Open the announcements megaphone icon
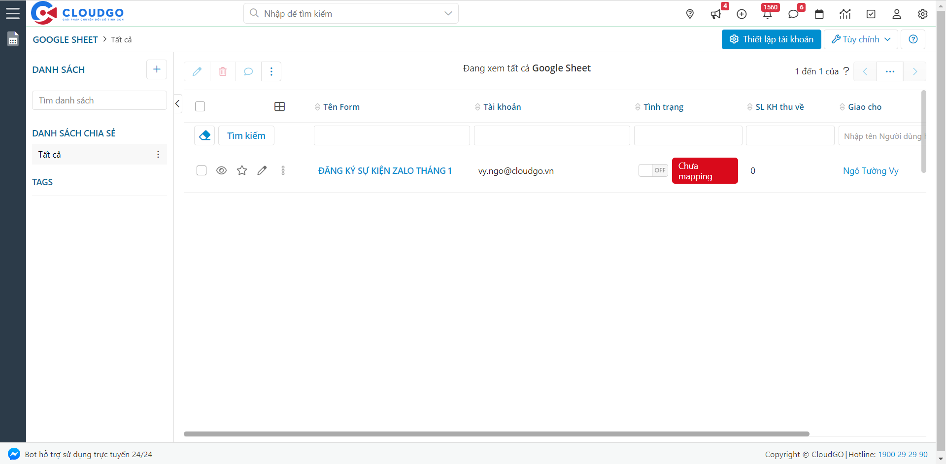Screen dimensions: 946x464 click(716, 14)
